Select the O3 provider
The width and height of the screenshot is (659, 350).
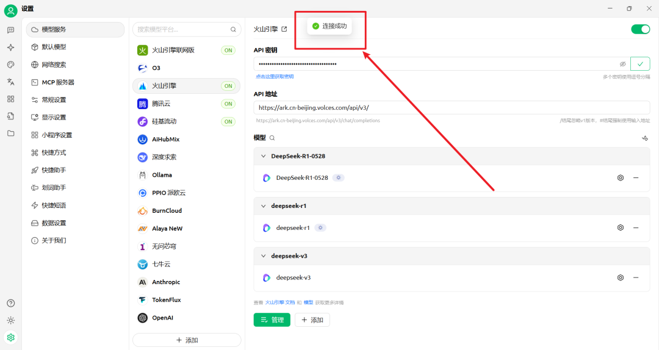coord(186,68)
